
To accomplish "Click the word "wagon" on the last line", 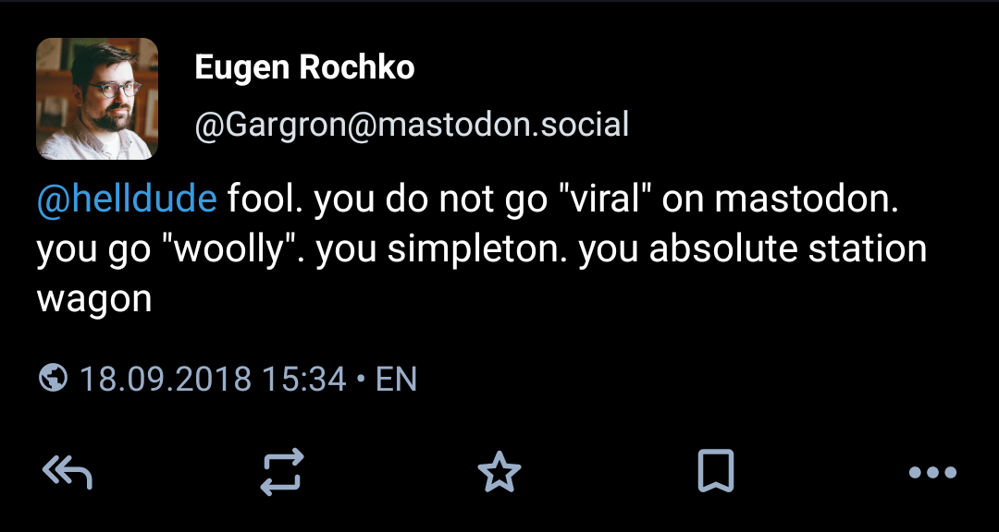I will (94, 298).
